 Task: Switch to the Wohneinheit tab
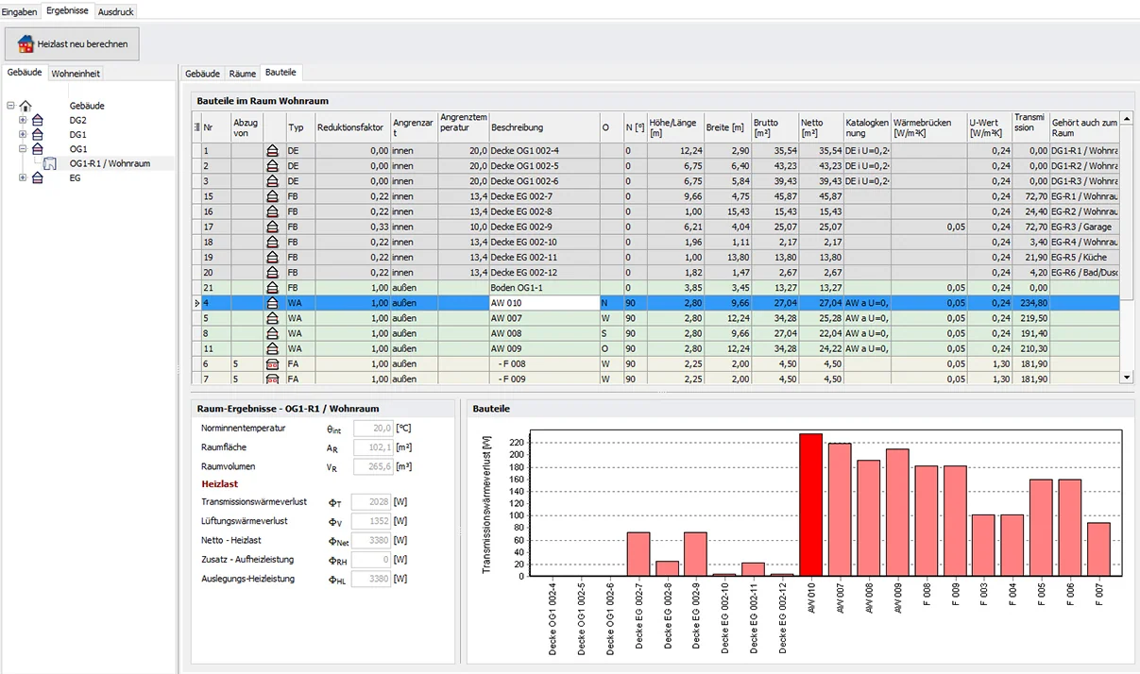point(76,73)
